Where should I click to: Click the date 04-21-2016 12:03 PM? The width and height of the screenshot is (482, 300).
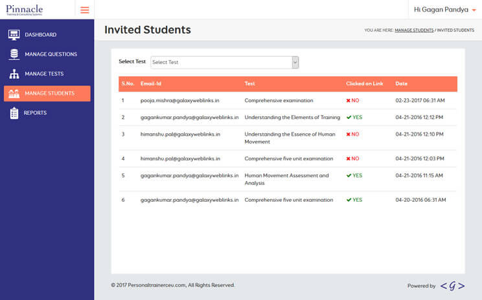click(420, 158)
